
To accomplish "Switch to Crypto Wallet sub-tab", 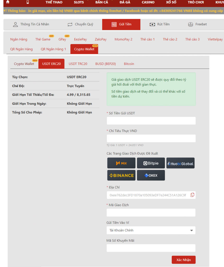I will pos(24,64).
